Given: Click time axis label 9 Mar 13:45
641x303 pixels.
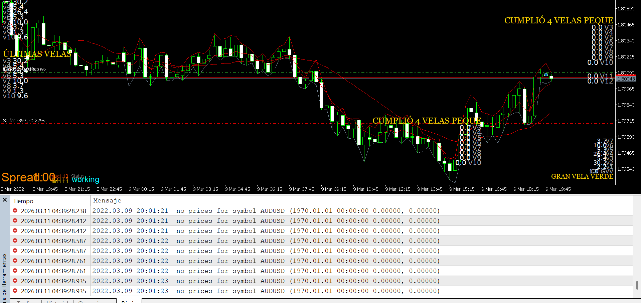Looking at the screenshot, I should click(x=430, y=189).
